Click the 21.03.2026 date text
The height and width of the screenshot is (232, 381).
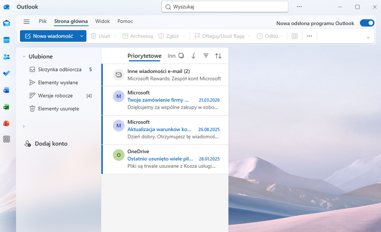point(209,100)
